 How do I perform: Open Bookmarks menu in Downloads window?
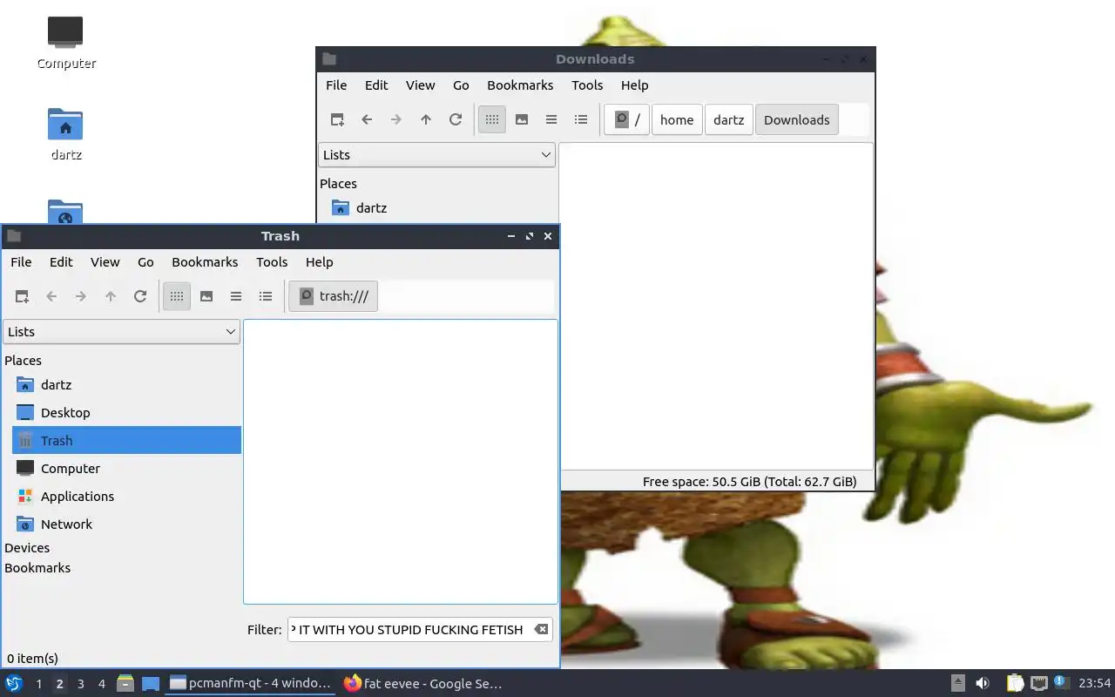[520, 85]
